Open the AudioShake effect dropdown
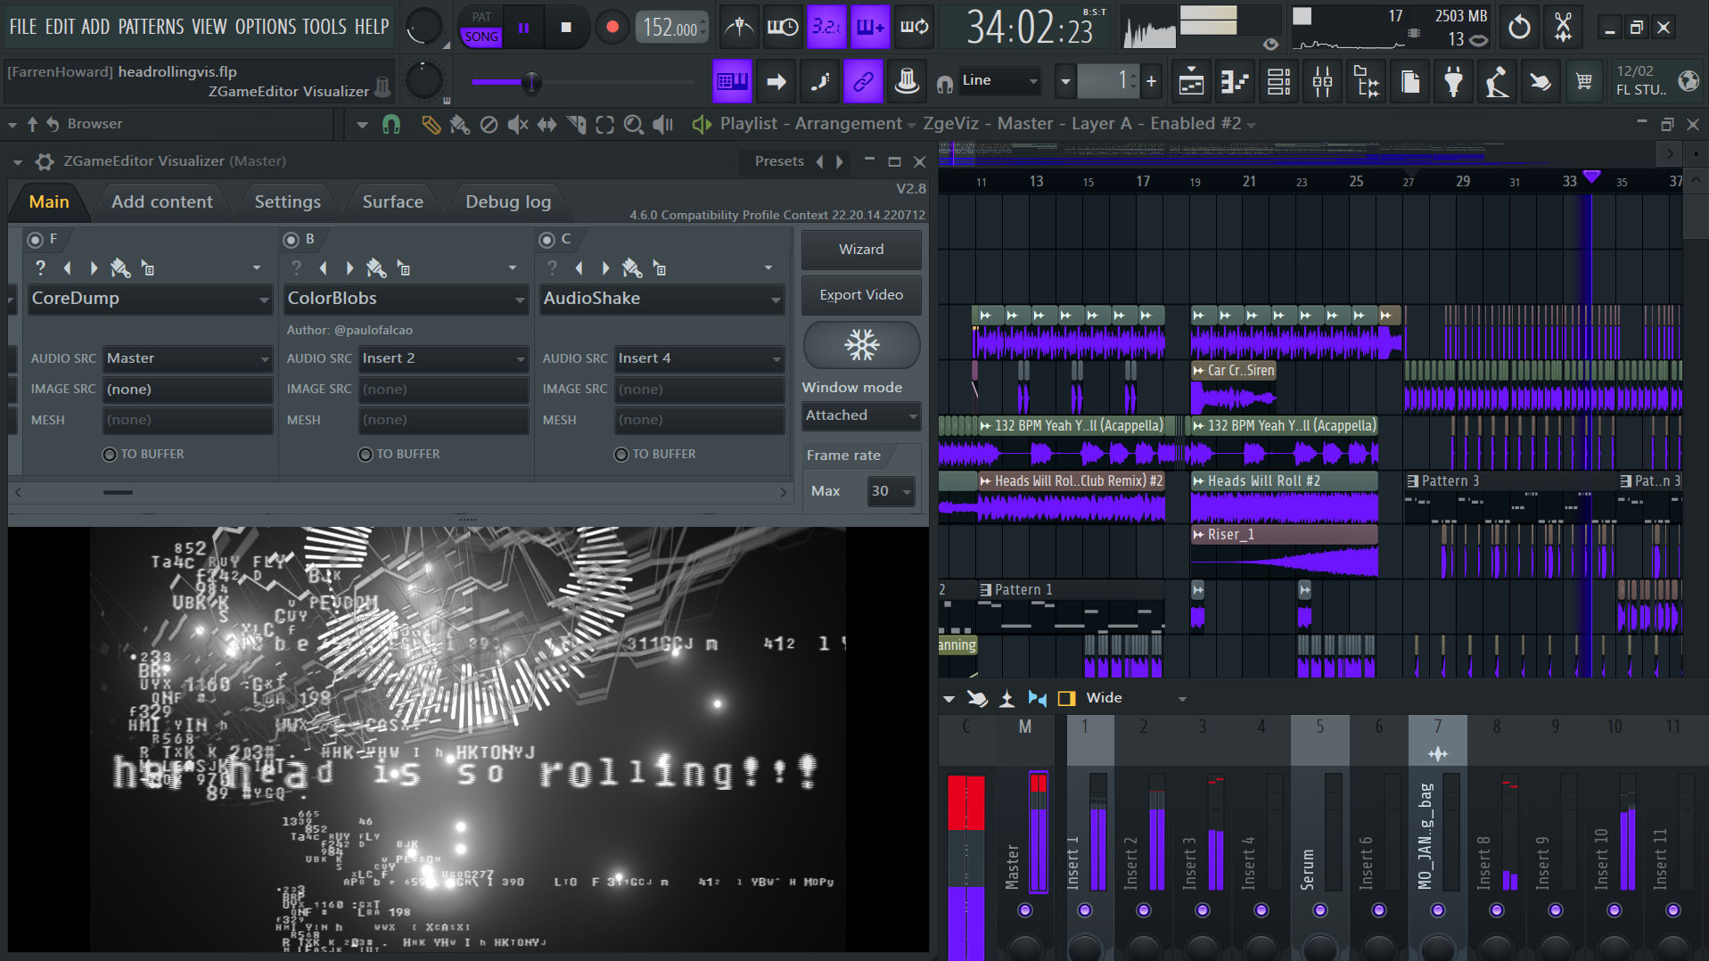Viewport: 1709px width, 961px height. pos(662,299)
